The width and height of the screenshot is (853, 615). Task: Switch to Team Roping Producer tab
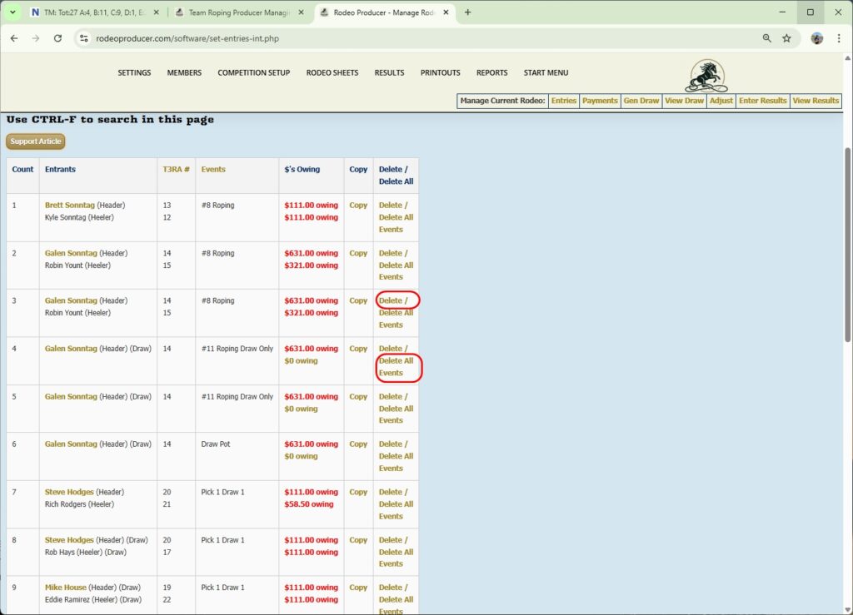coord(239,12)
